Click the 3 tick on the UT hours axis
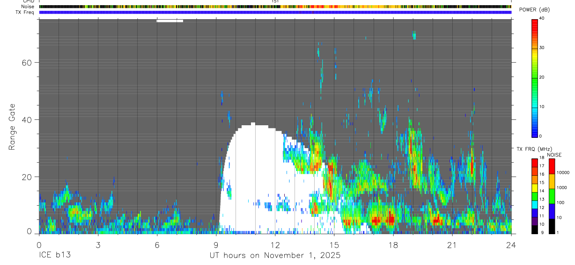 [x=98, y=245]
